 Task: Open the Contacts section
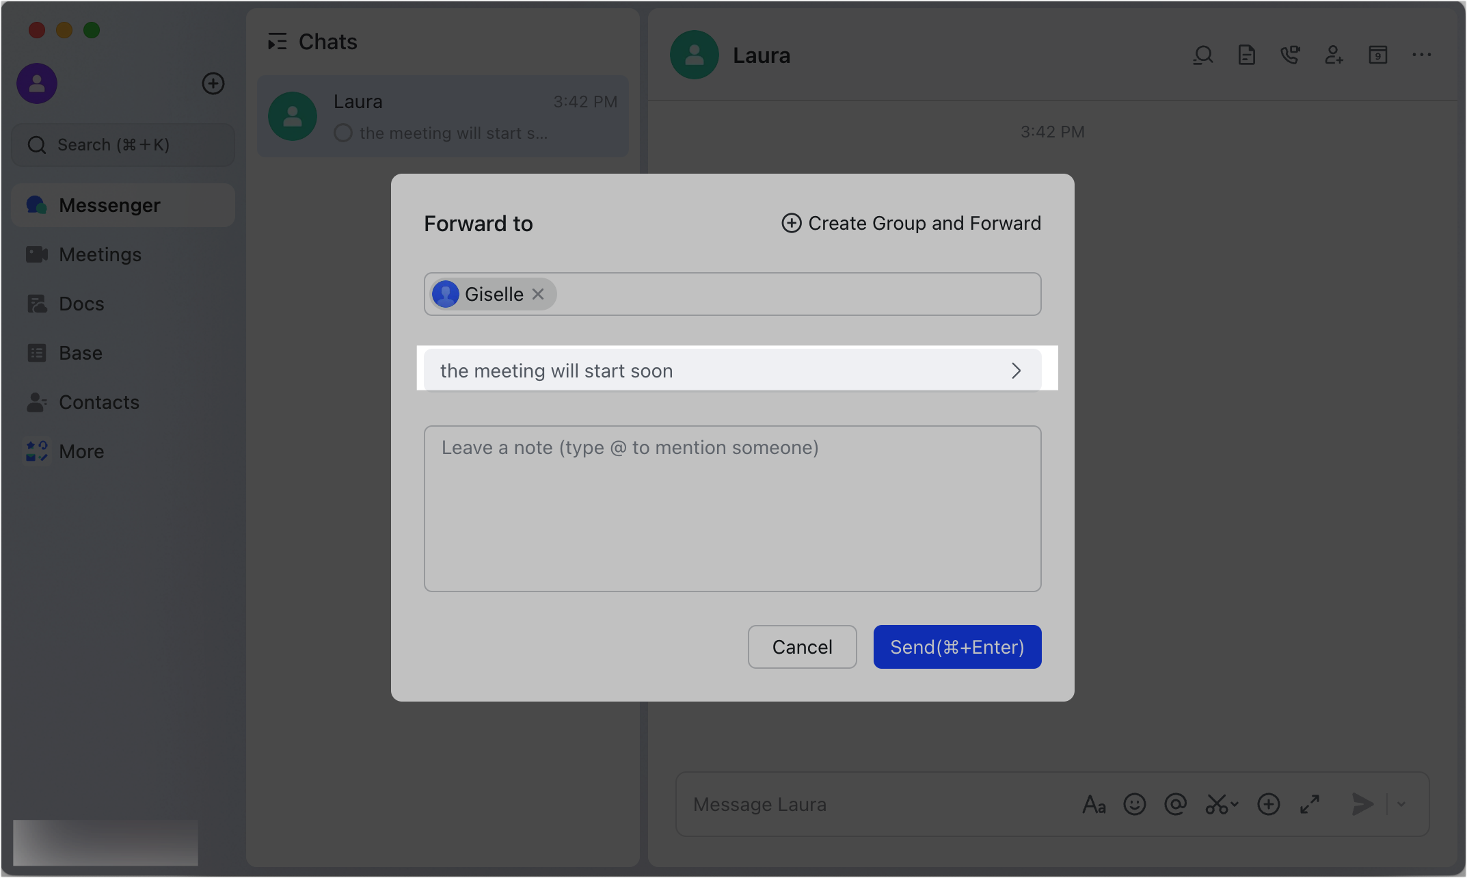click(100, 402)
